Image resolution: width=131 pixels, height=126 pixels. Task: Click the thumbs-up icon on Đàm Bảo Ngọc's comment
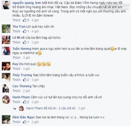point(25,122)
